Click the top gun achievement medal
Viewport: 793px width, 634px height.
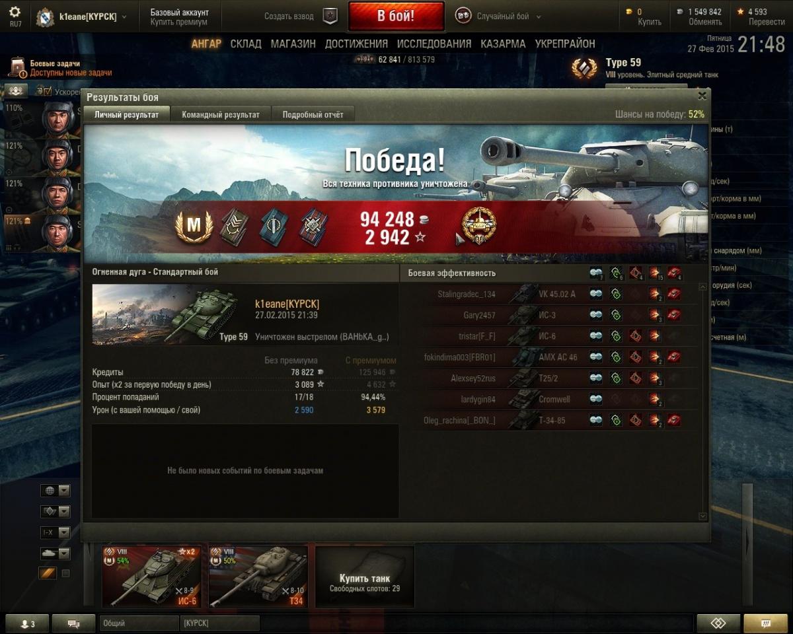pos(479,225)
